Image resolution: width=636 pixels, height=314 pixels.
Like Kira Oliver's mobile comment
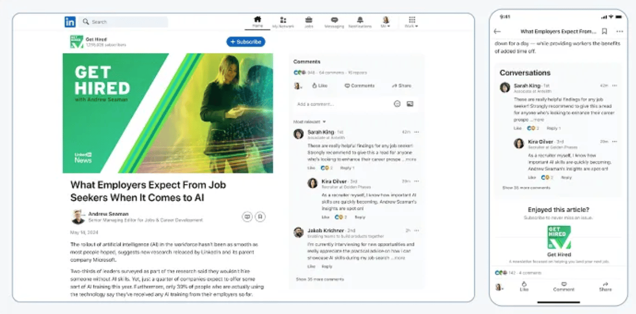click(532, 177)
